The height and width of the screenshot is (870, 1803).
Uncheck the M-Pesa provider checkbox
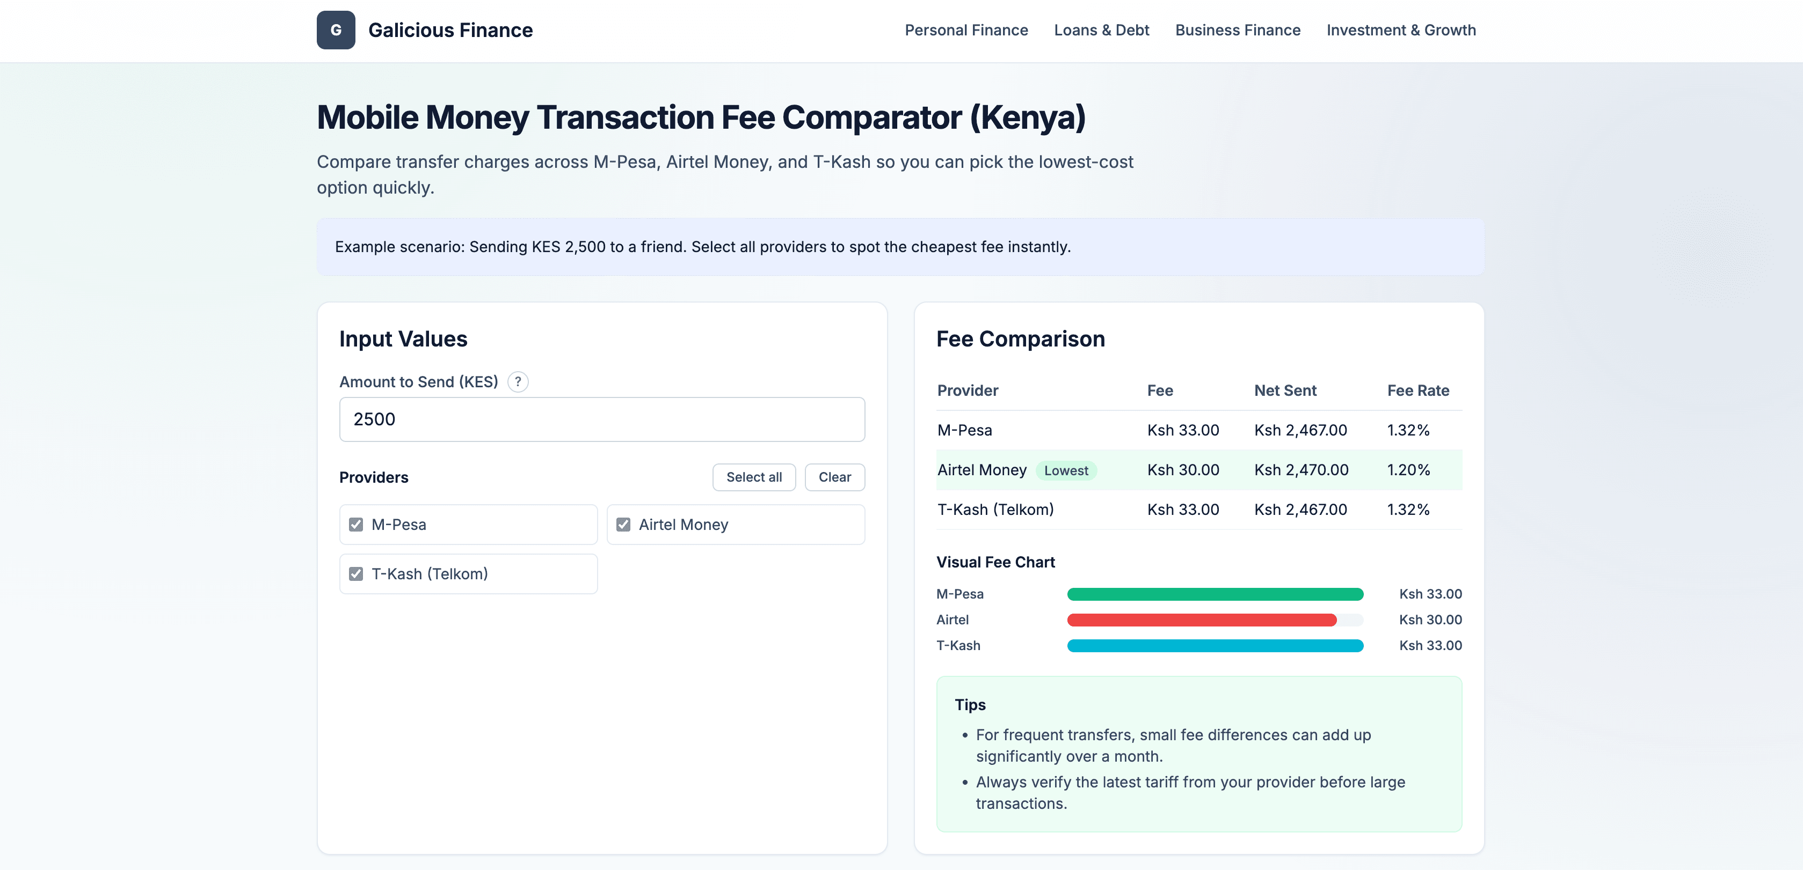(357, 524)
